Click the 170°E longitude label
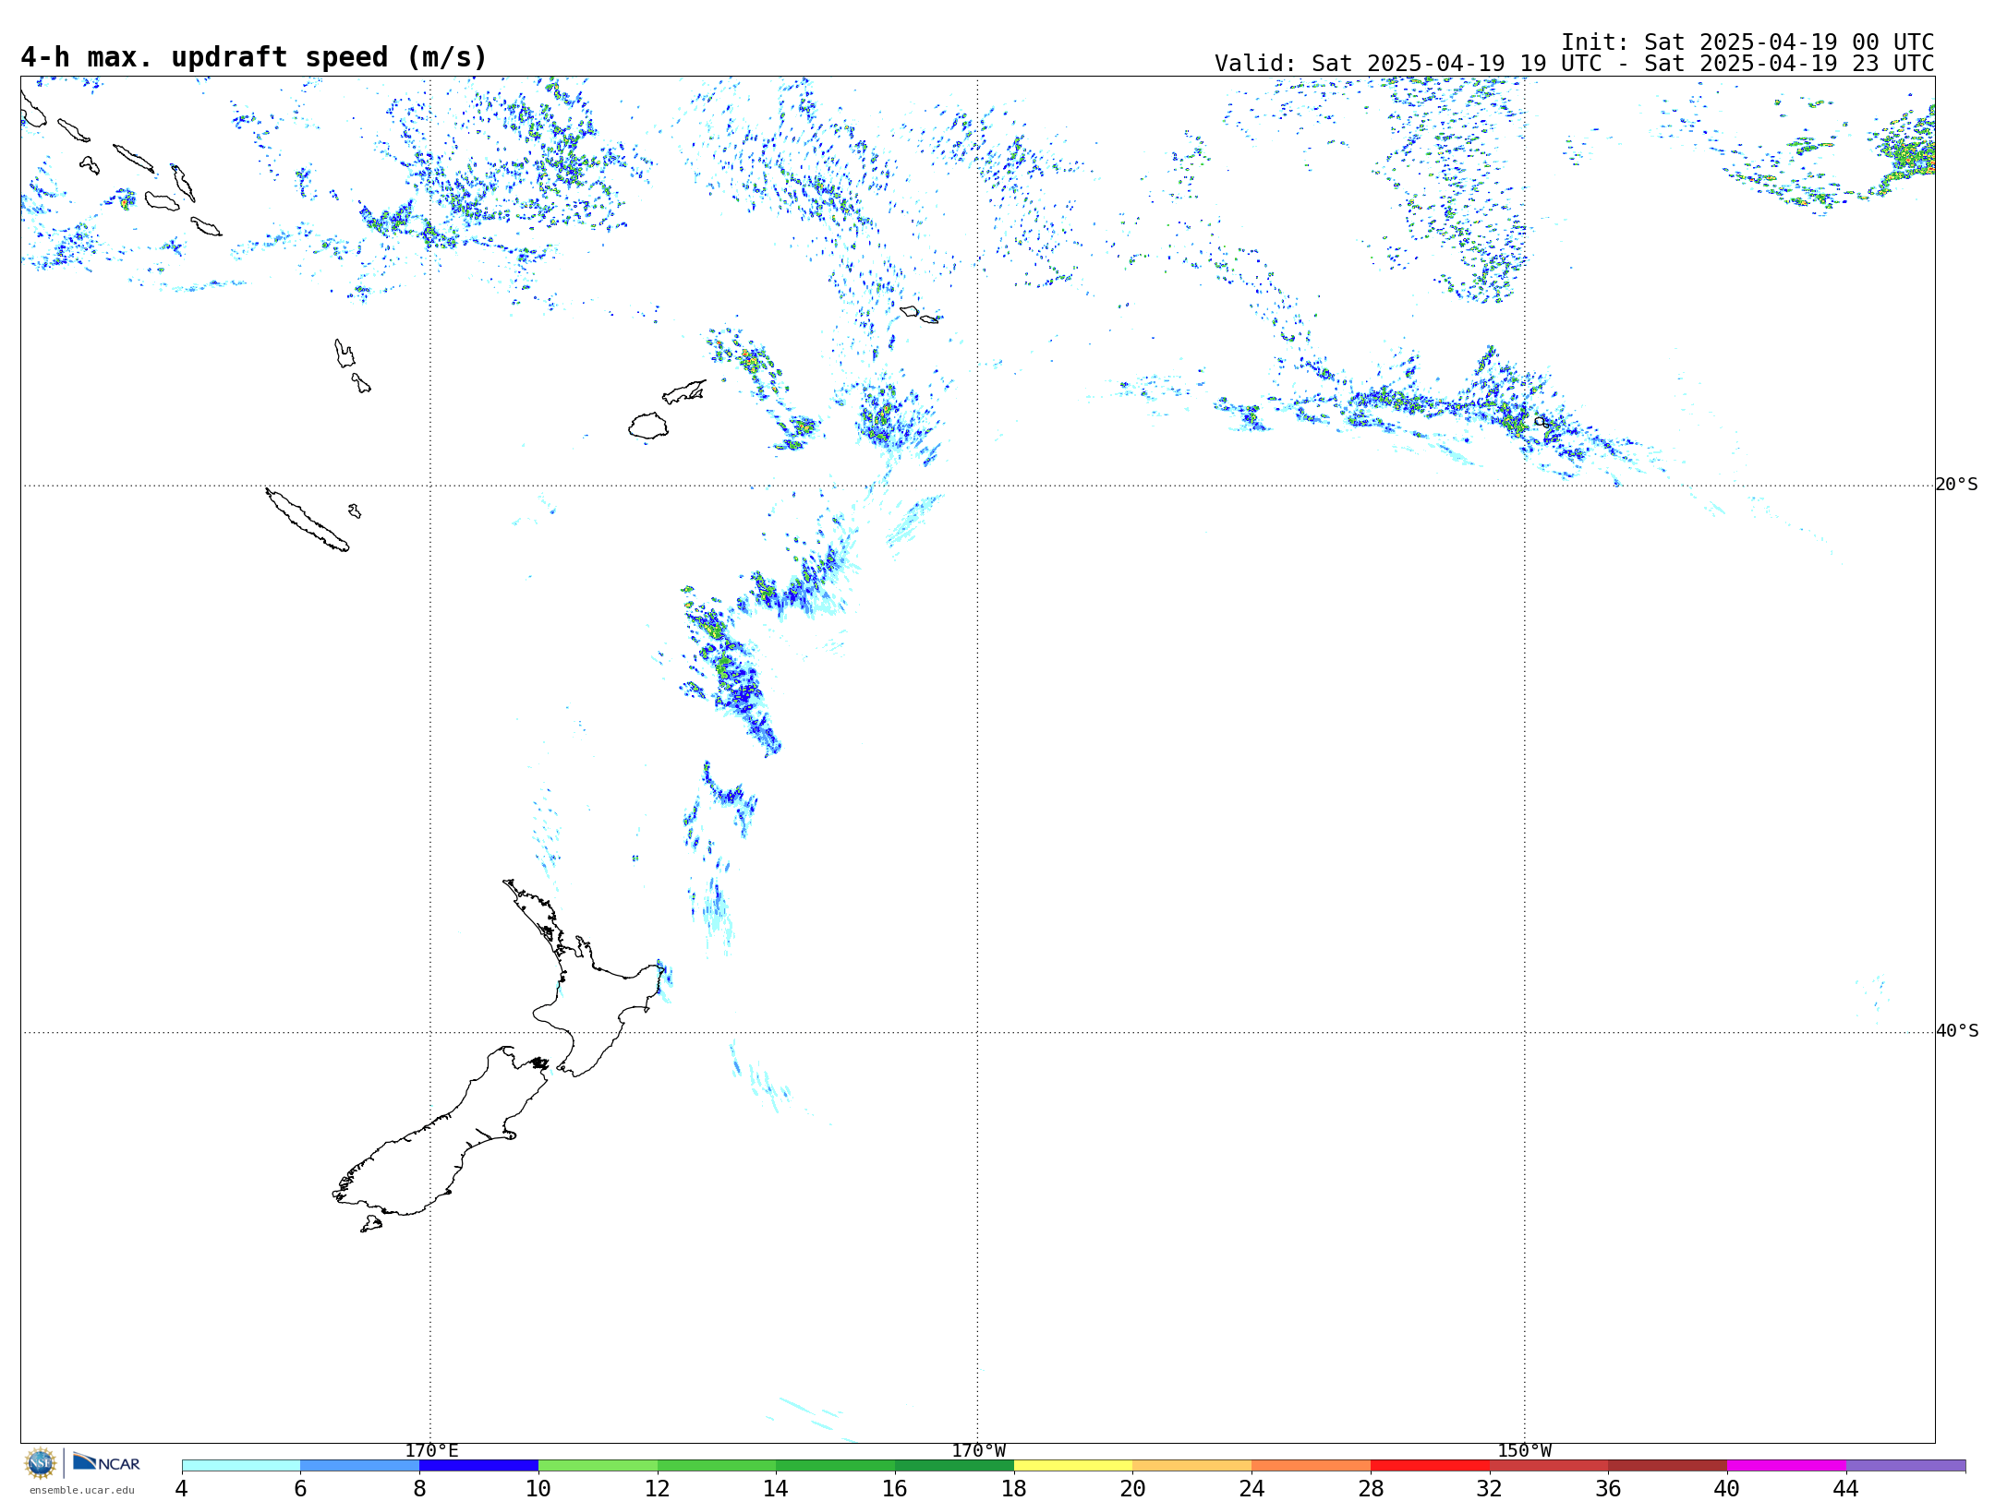 (431, 1451)
